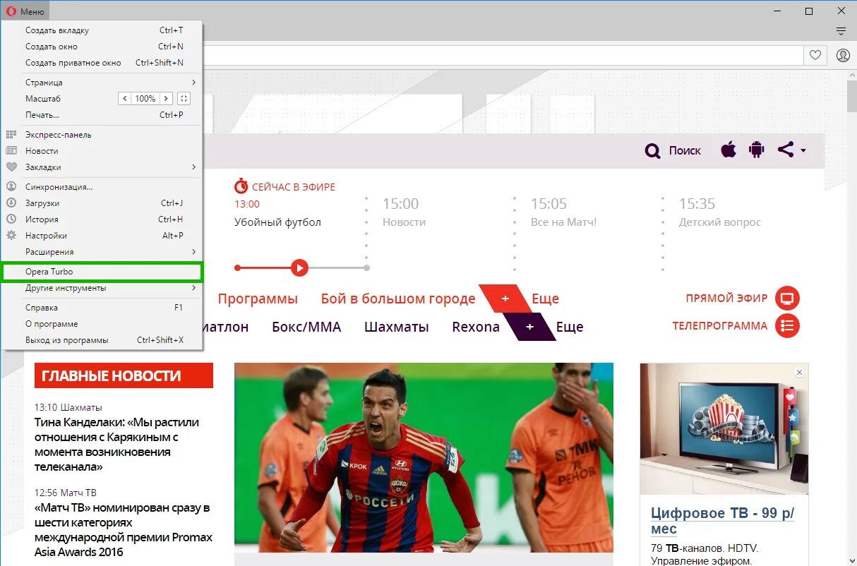Click the ПРЯМОЙ ЭФИР monitor icon
The height and width of the screenshot is (566, 857).
[787, 299]
